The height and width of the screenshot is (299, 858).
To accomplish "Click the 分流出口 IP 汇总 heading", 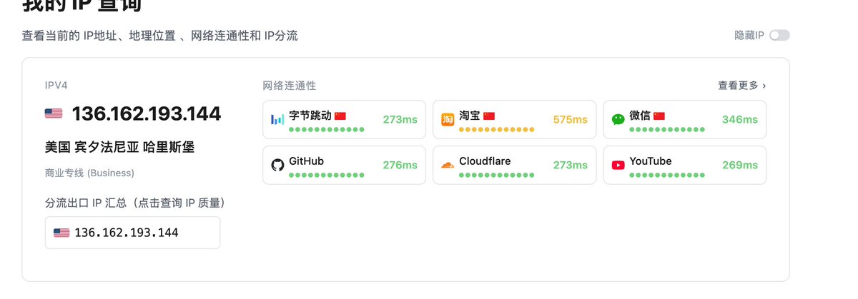I will pos(136,203).
